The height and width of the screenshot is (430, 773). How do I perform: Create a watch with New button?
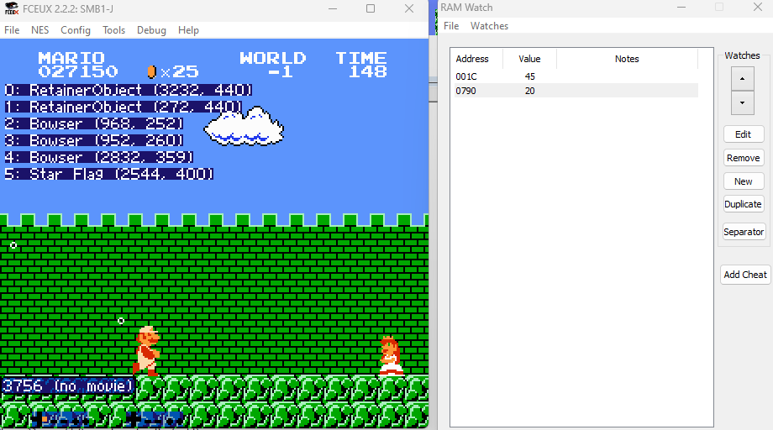tap(743, 181)
